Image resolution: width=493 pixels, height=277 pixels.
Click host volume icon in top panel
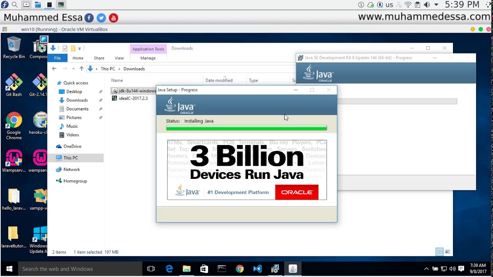pos(427,5)
